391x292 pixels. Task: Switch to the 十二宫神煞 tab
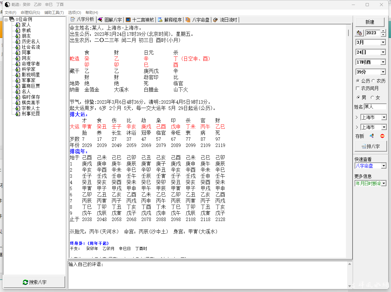coord(140,20)
